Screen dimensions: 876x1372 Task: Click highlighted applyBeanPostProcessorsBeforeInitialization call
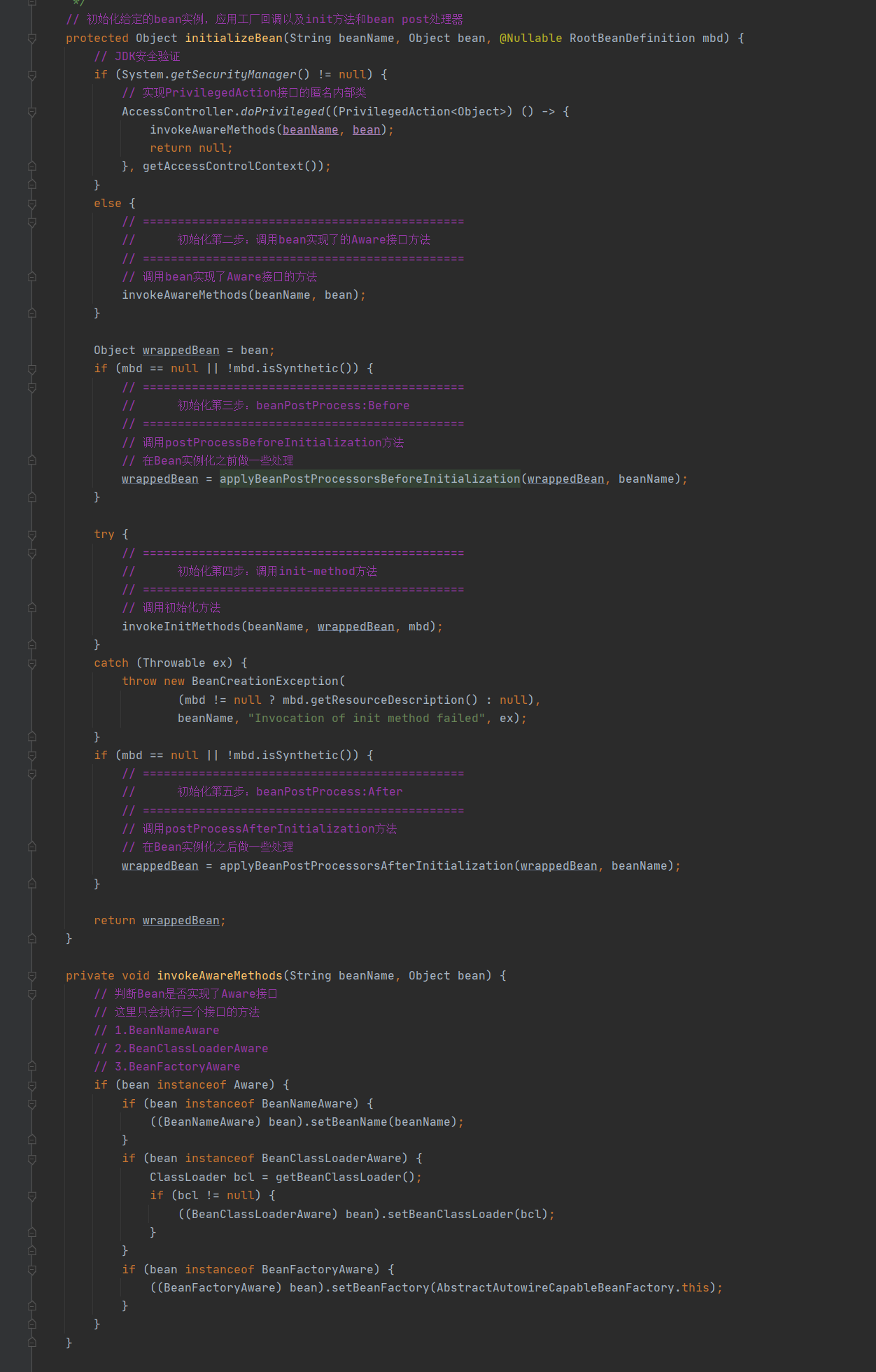click(369, 479)
